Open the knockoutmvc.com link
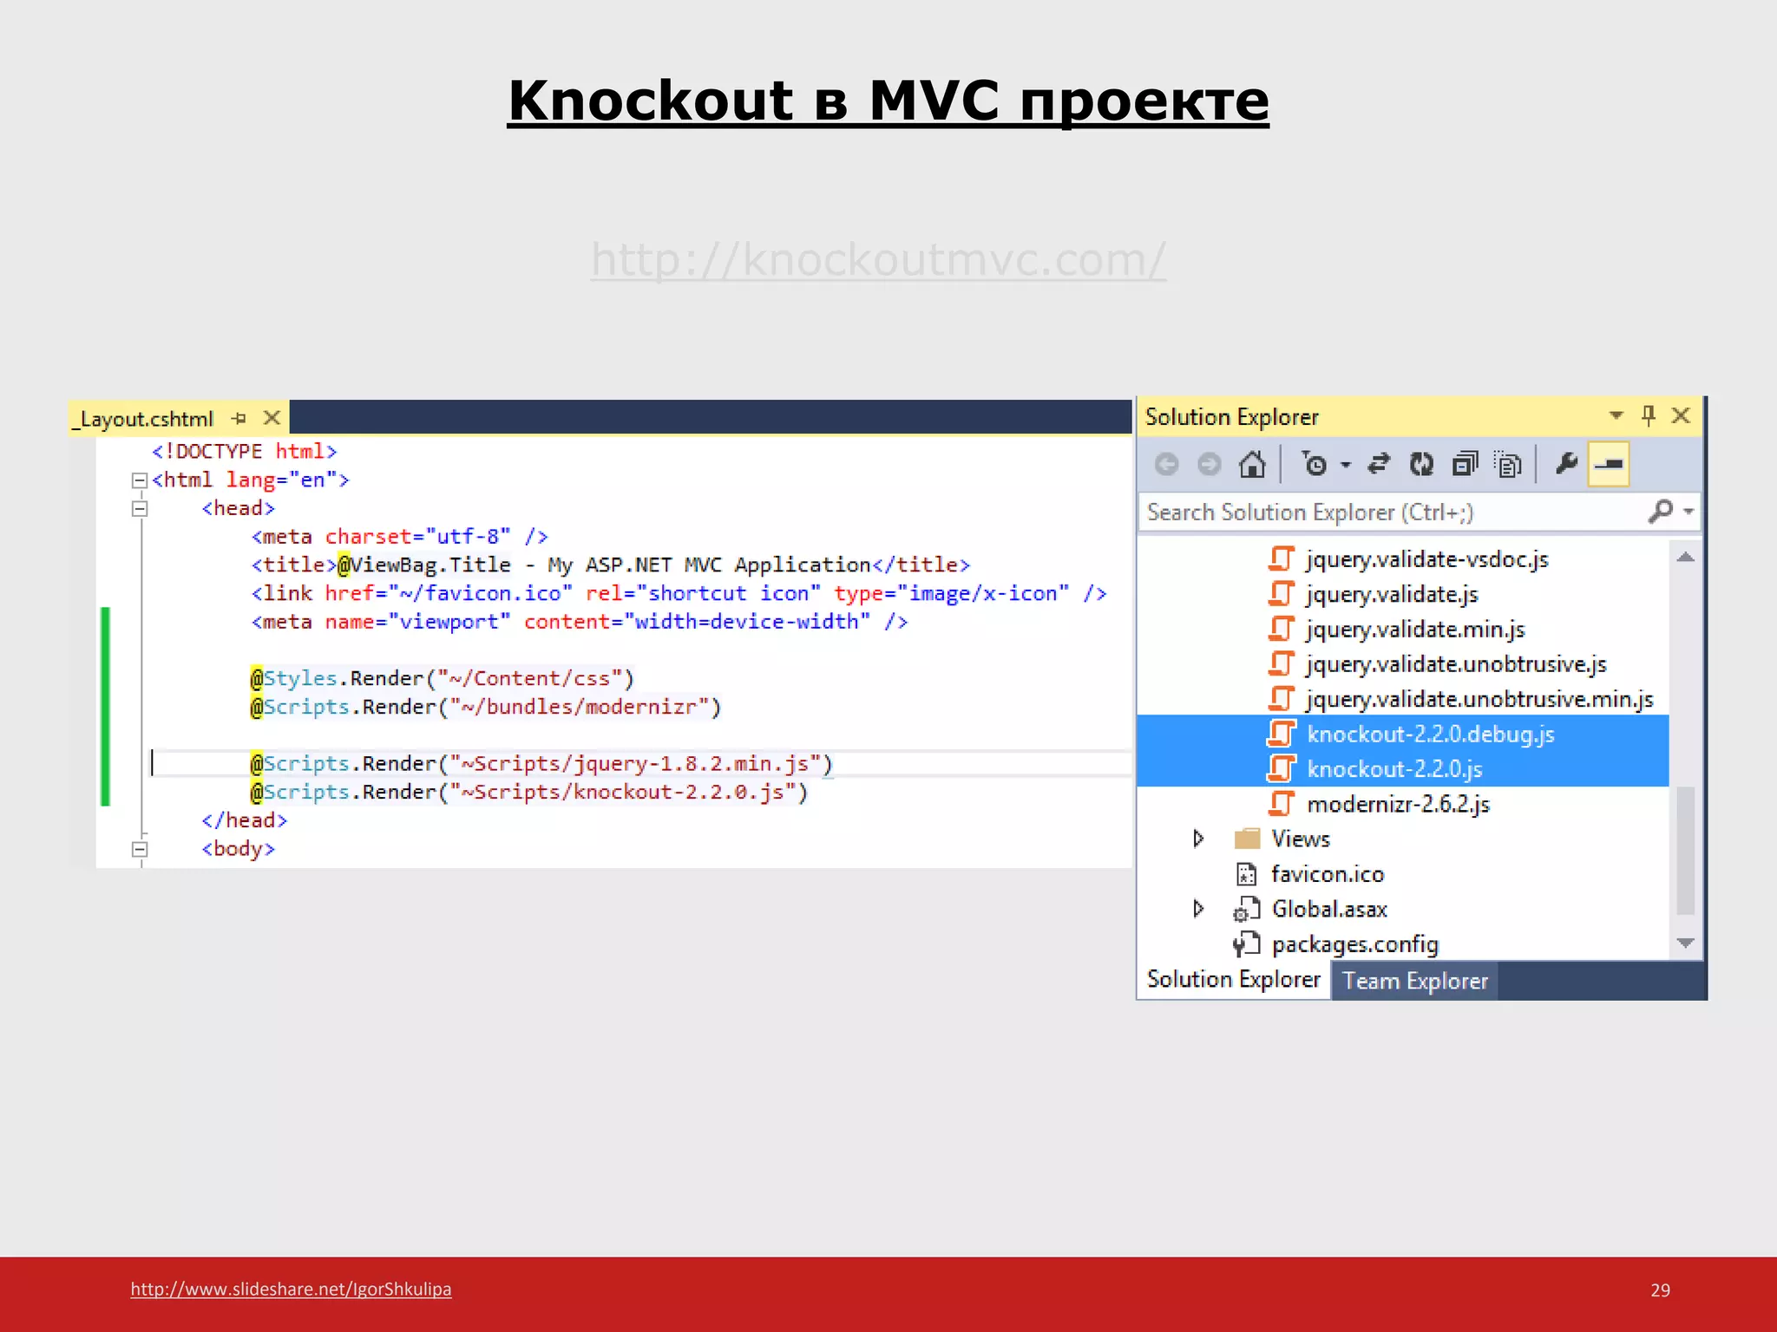The width and height of the screenshot is (1777, 1332). [878, 259]
